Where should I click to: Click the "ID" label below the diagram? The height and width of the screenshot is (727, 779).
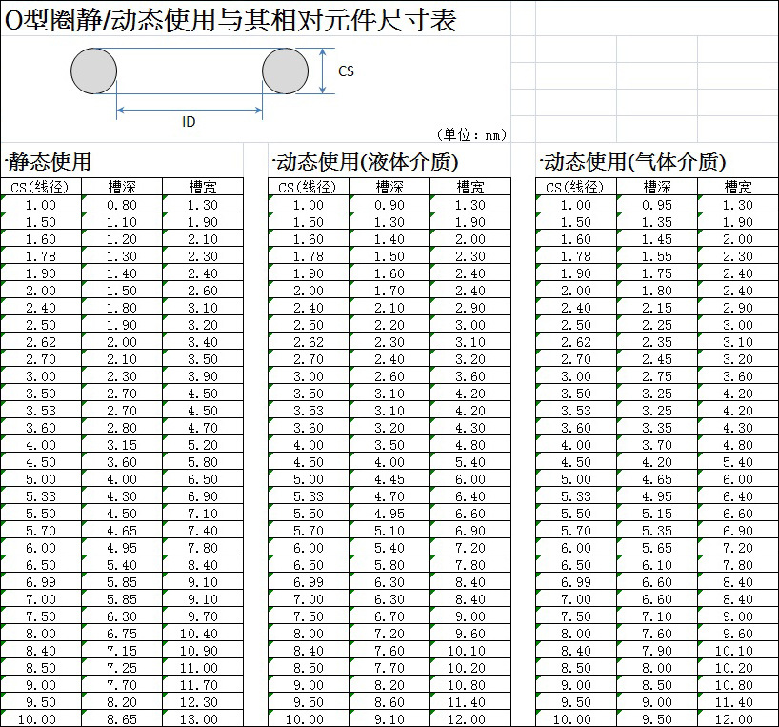(189, 122)
